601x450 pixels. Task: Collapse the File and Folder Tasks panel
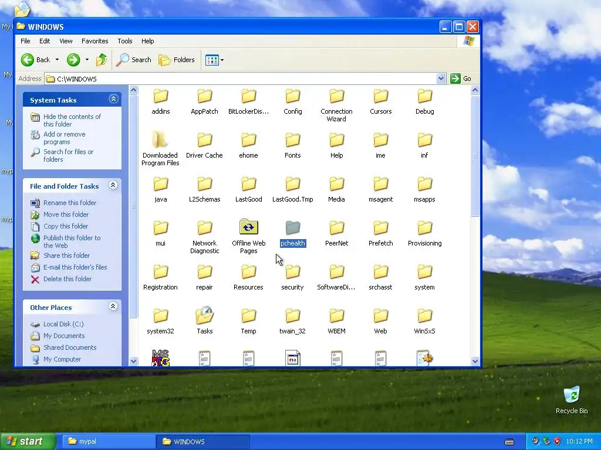coord(113,185)
